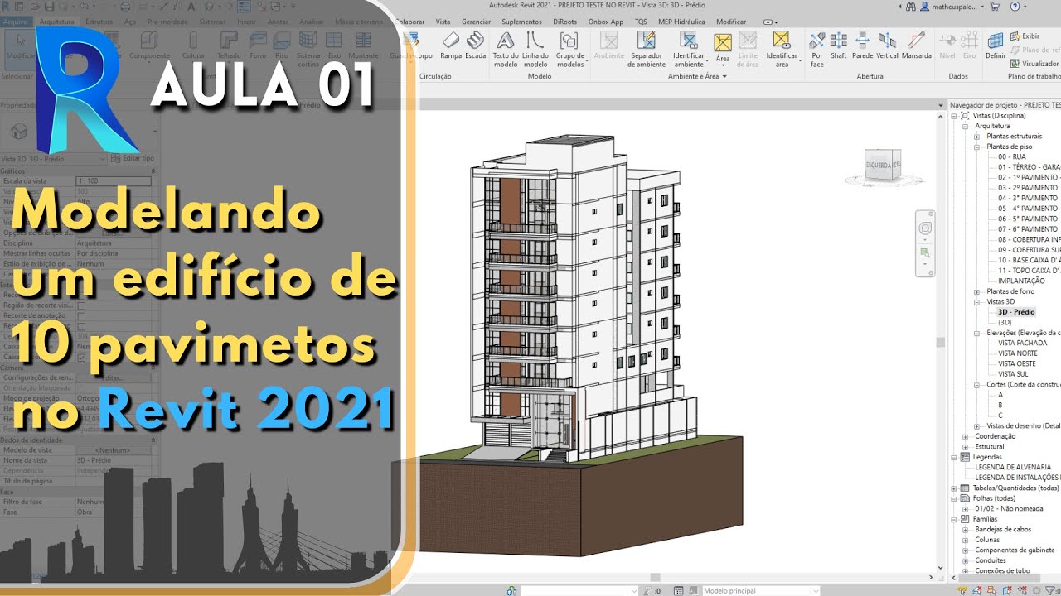
Task: Open the Help question mark icon
Action: click(x=1015, y=6)
